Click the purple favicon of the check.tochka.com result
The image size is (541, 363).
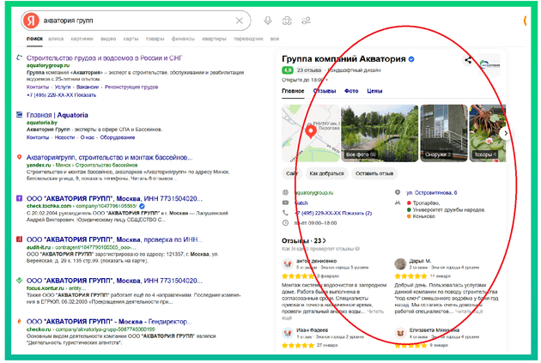19,198
